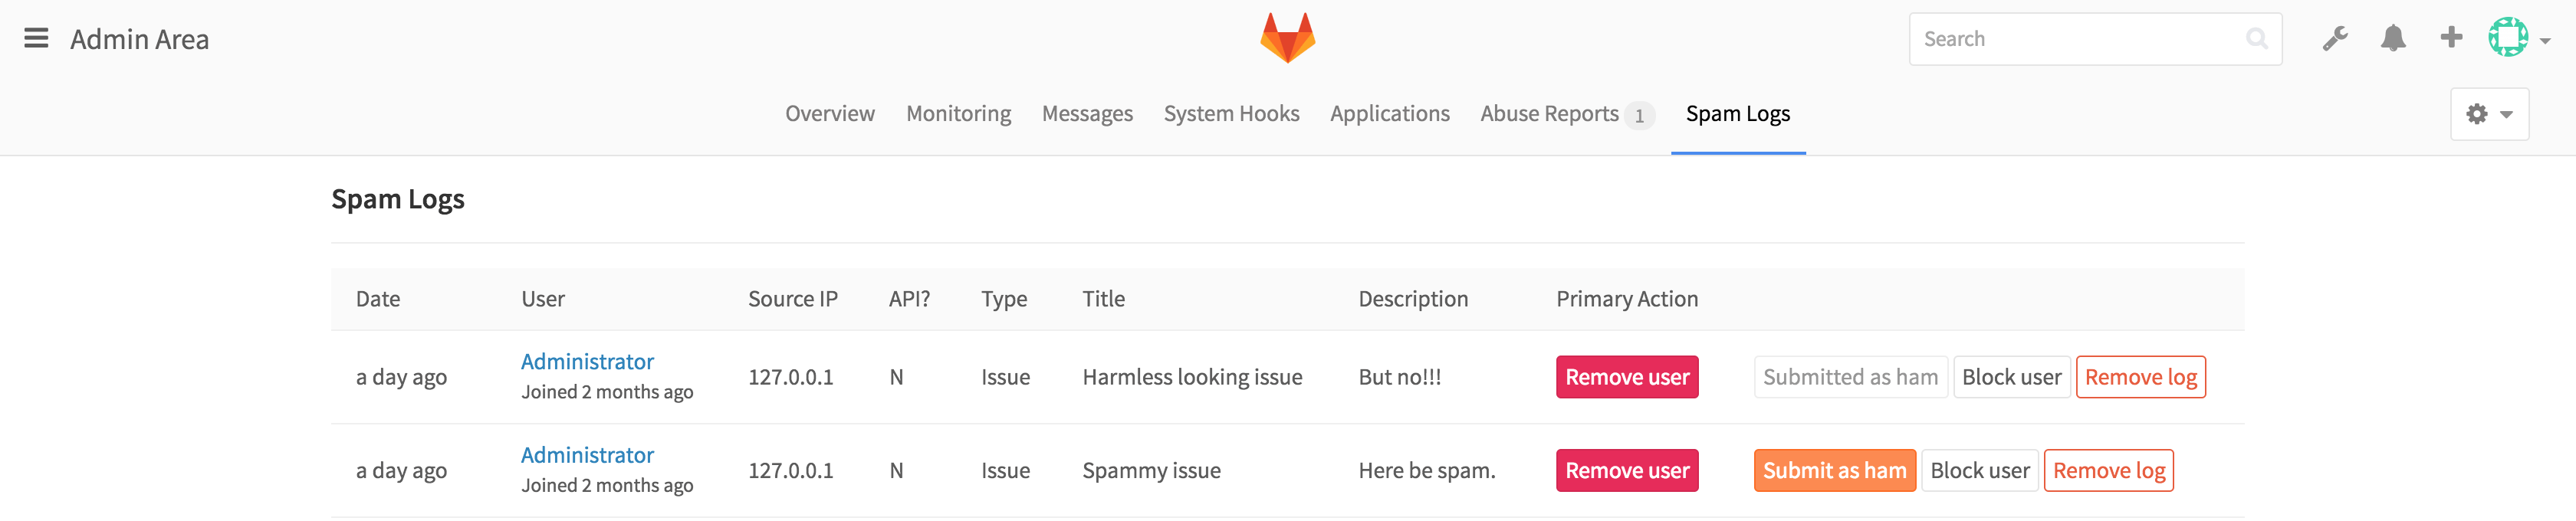Remove log for the Spammy issue
Viewport: 2576px width, 521px height.
pos(2109,469)
